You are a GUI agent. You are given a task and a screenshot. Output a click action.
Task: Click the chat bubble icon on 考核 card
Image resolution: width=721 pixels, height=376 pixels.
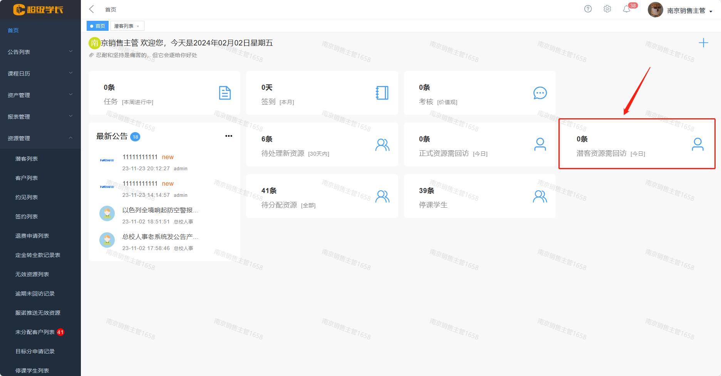click(x=540, y=93)
